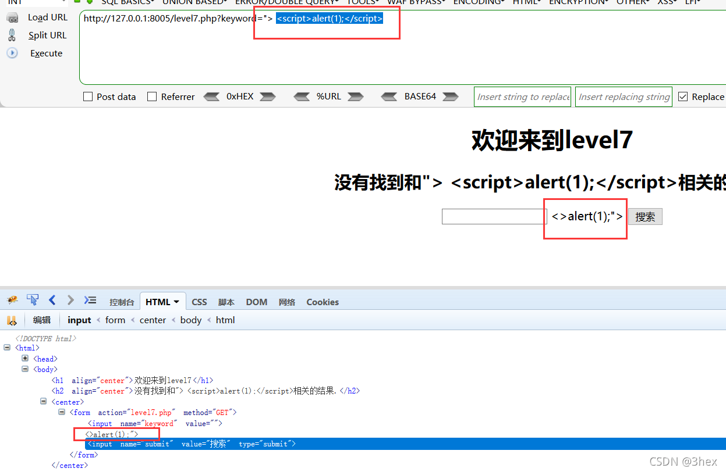Switch to the 网络 tab
Image resolution: width=726 pixels, height=472 pixels.
[287, 302]
